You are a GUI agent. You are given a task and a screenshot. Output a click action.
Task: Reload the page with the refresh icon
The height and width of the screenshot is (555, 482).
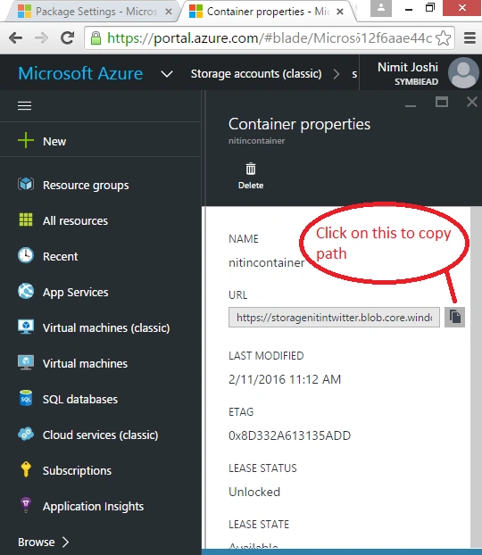pyautogui.click(x=67, y=37)
